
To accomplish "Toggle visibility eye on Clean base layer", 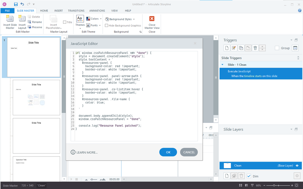I will pyautogui.click(x=297, y=166).
